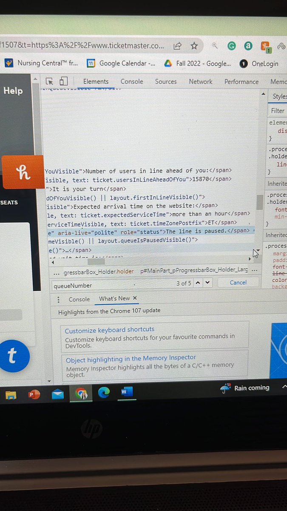Click the share page icon in address bar
The image size is (287, 511).
pyautogui.click(x=178, y=46)
